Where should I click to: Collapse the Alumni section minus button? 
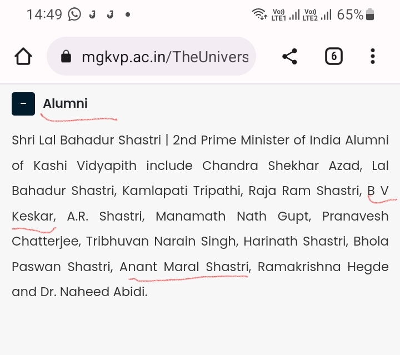point(23,104)
